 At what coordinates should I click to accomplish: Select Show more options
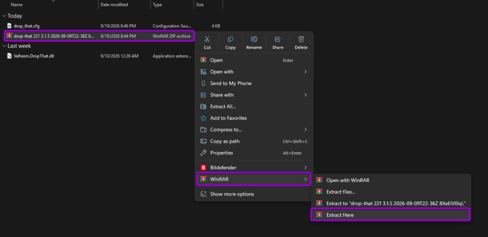click(254, 194)
